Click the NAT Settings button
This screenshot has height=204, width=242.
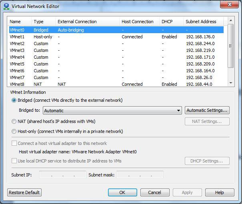(207, 122)
